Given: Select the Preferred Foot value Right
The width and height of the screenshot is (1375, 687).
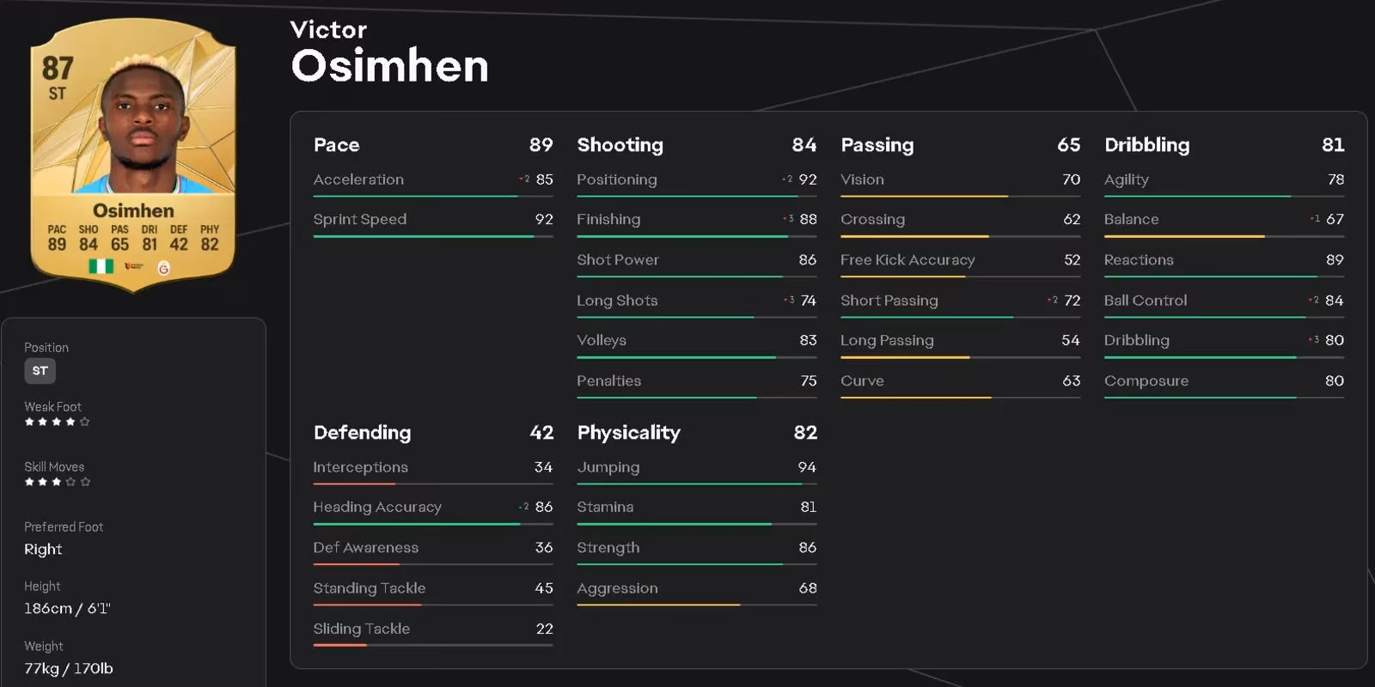Looking at the screenshot, I should coord(42,549).
